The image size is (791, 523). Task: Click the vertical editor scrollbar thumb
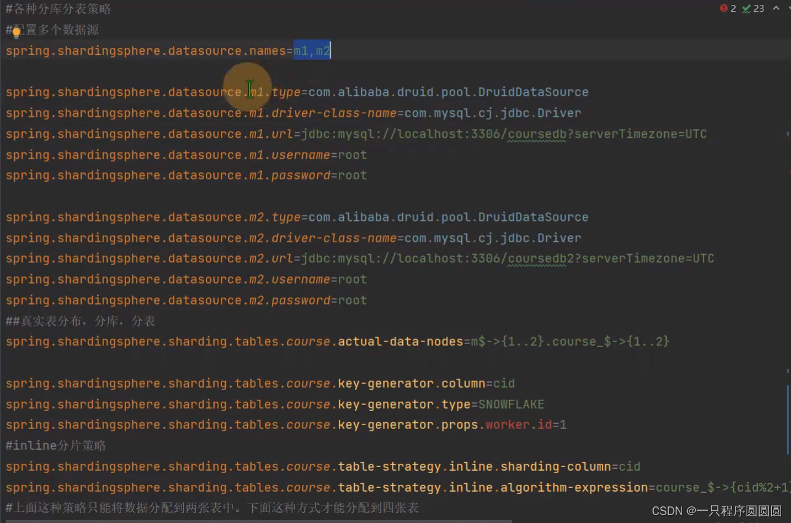pyautogui.click(x=788, y=418)
